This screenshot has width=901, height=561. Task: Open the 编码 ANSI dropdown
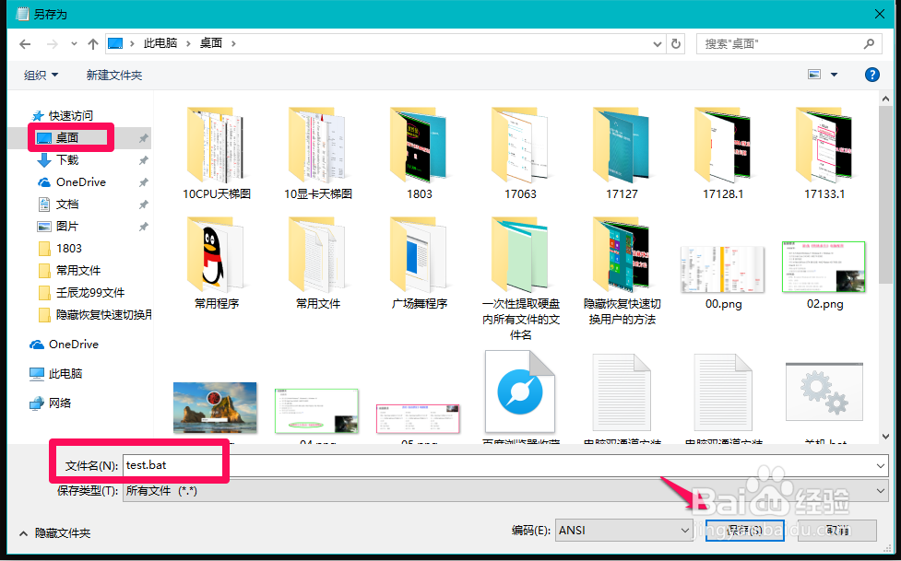coord(623,531)
